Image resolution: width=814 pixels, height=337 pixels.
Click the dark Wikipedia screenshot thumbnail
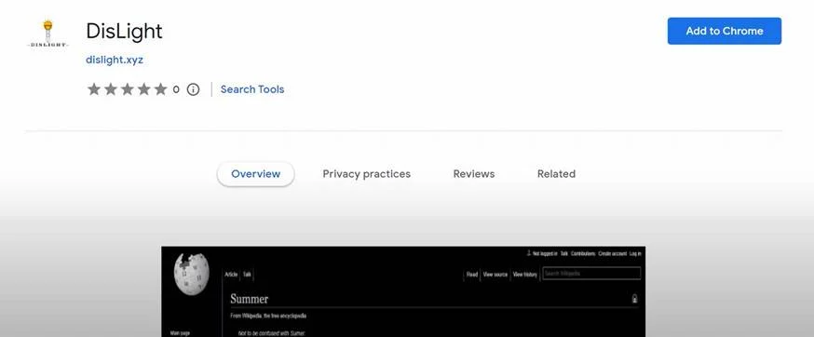click(403, 291)
